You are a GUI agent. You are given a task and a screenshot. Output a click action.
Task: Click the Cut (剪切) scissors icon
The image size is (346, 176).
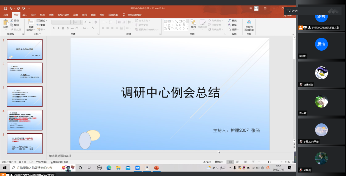tap(11, 21)
